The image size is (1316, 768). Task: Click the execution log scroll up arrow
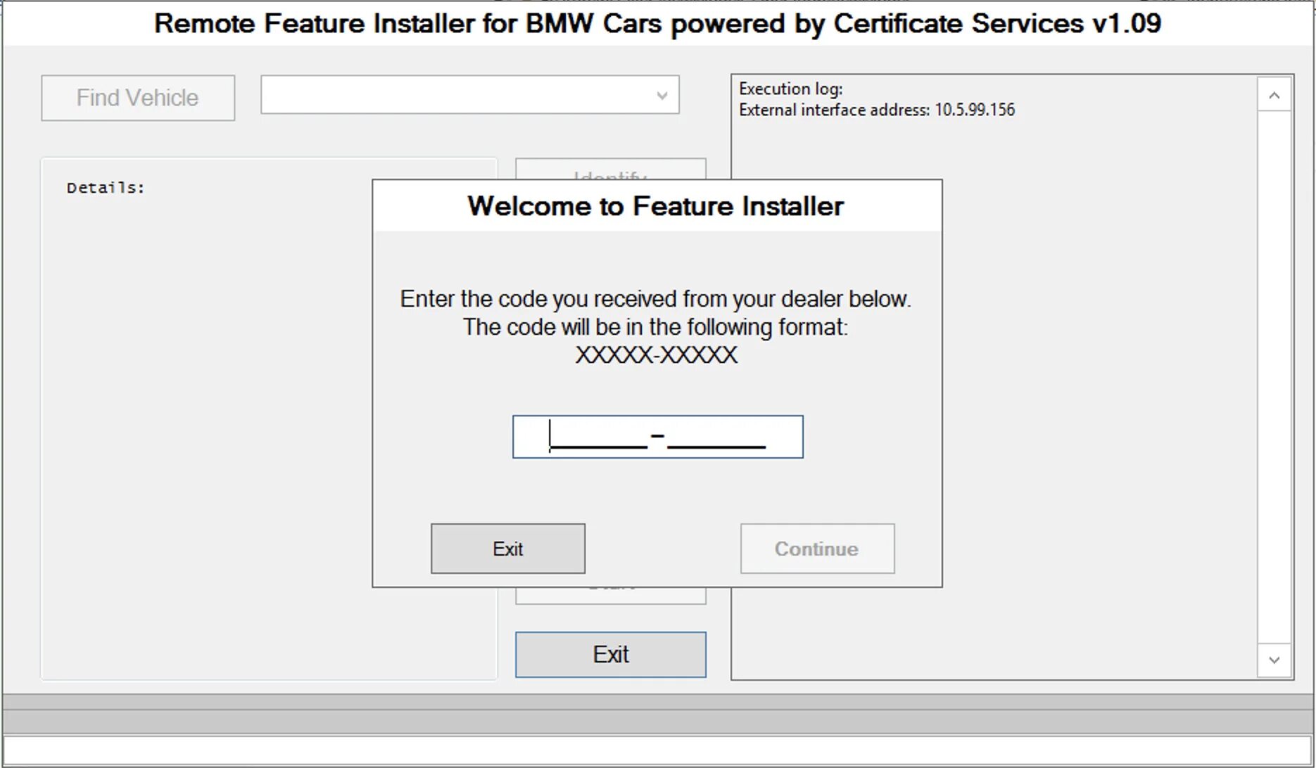(x=1274, y=95)
